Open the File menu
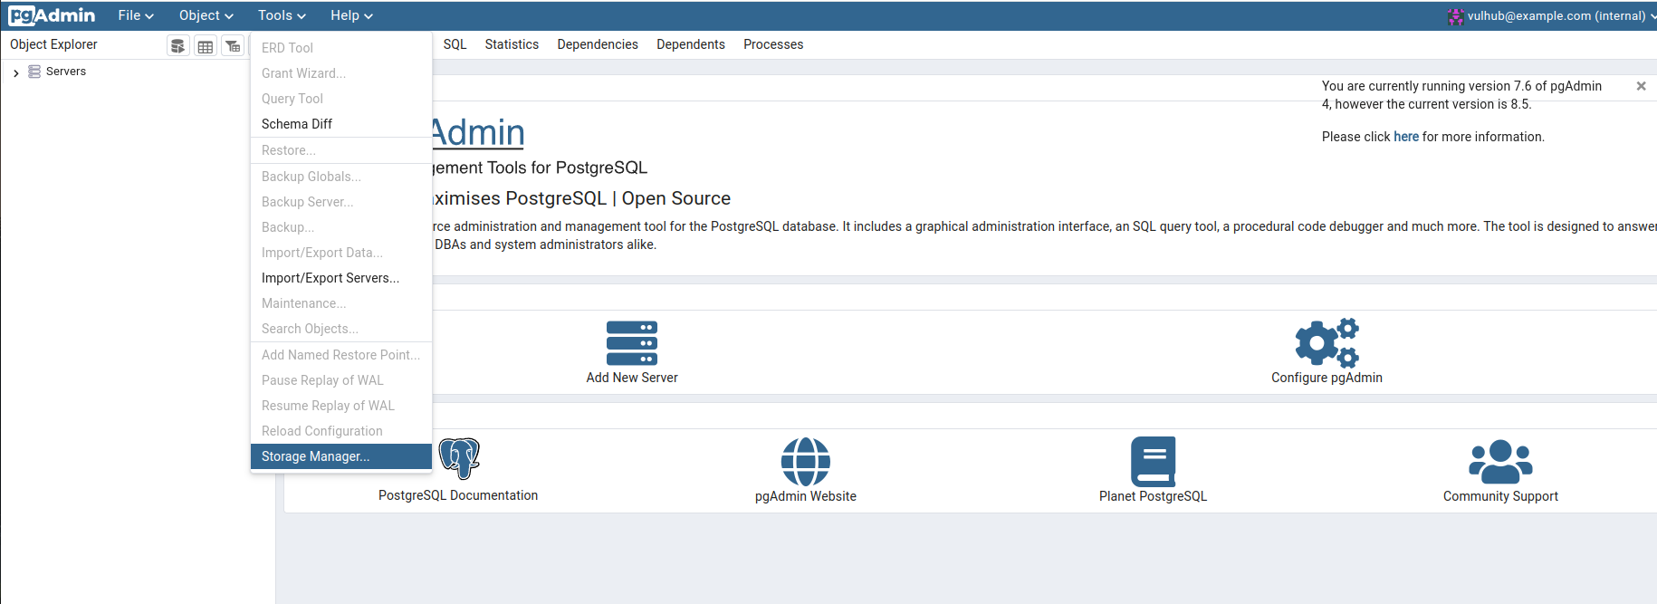The image size is (1657, 604). (x=136, y=15)
